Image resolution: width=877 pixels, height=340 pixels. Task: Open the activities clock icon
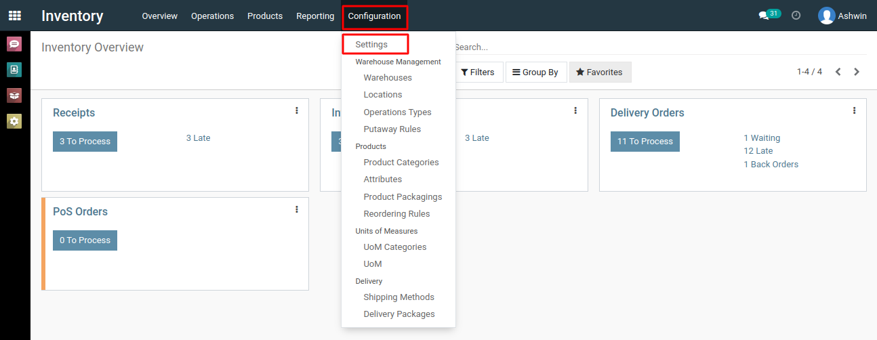pyautogui.click(x=796, y=16)
